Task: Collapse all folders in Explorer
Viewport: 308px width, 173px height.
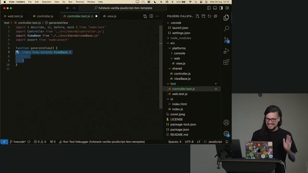Action: pos(216,16)
